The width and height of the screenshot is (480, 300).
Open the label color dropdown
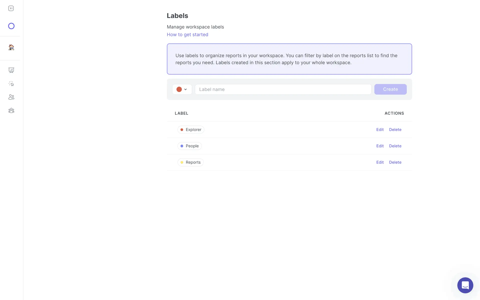[x=185, y=89]
